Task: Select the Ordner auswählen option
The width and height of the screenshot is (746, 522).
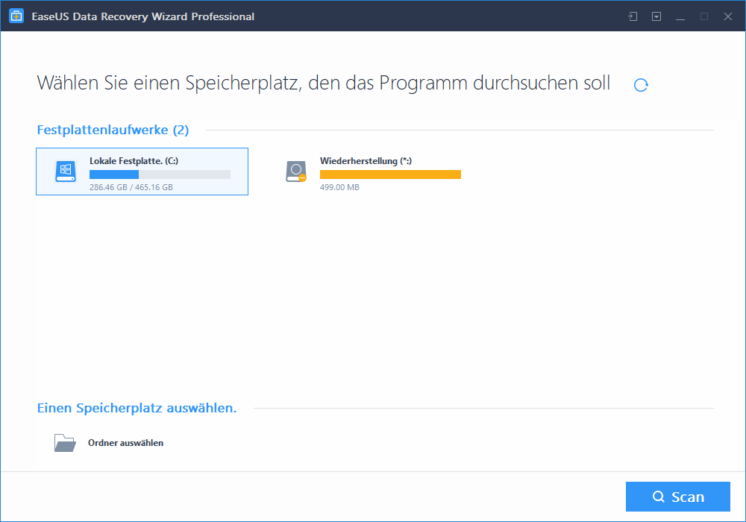Action: [125, 443]
